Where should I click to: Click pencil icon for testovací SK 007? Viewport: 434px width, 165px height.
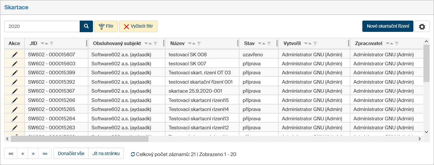point(14,64)
